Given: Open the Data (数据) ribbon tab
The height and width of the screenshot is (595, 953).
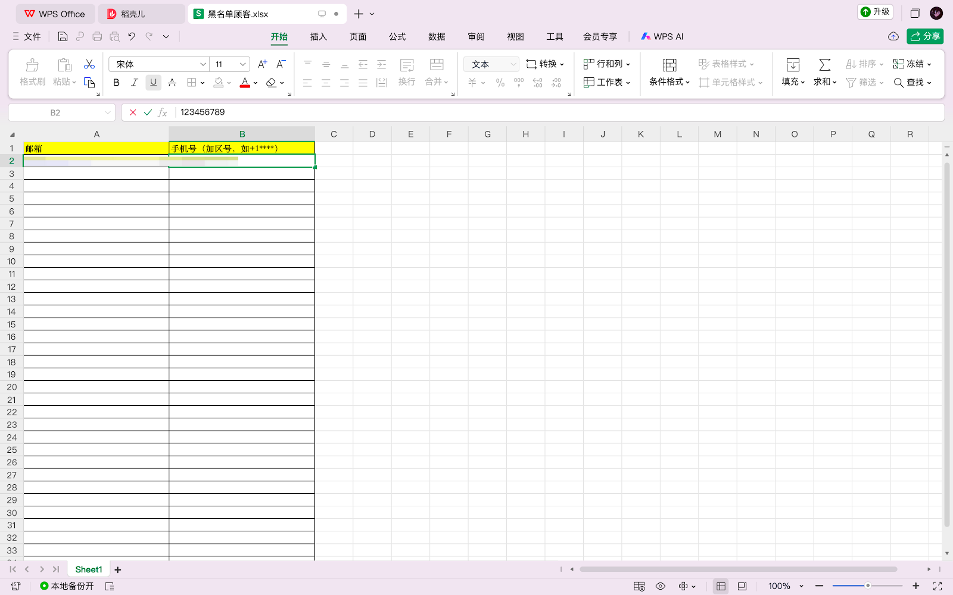Looking at the screenshot, I should pyautogui.click(x=437, y=37).
